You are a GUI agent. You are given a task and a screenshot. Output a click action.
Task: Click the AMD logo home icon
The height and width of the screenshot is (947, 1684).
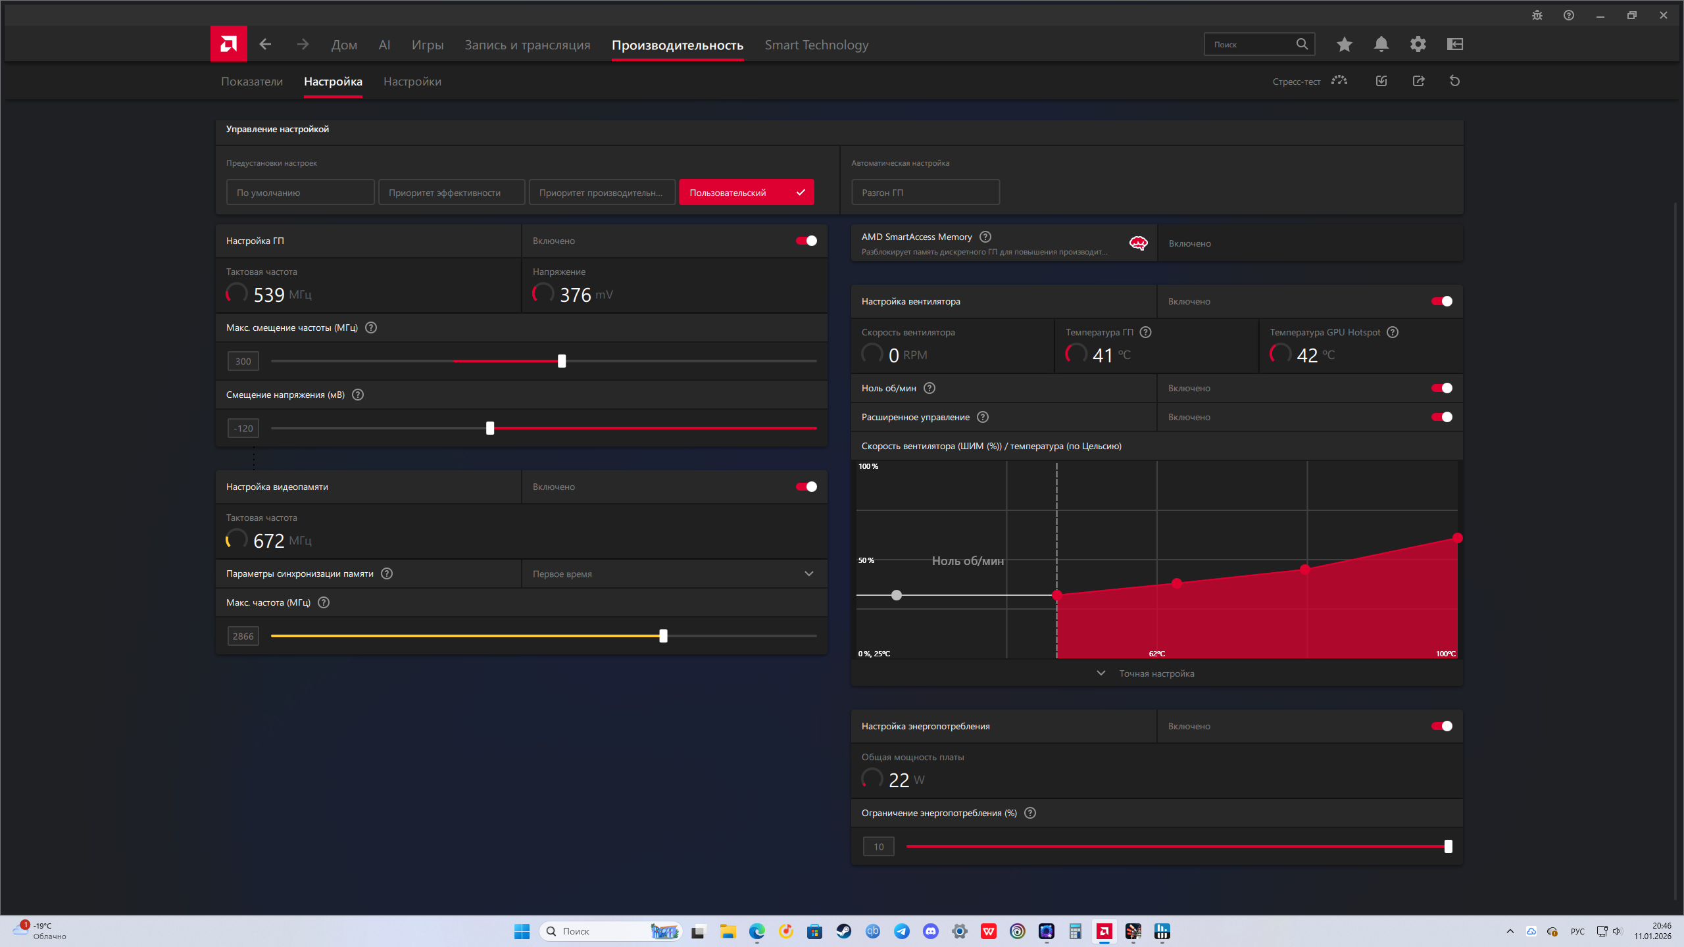(x=228, y=44)
